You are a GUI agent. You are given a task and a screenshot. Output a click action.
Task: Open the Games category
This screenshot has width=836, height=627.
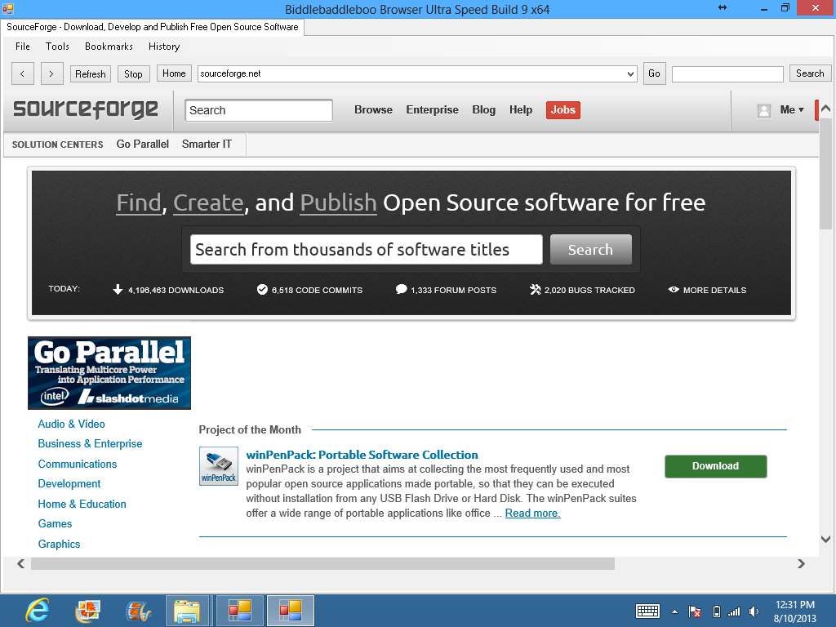pos(55,523)
